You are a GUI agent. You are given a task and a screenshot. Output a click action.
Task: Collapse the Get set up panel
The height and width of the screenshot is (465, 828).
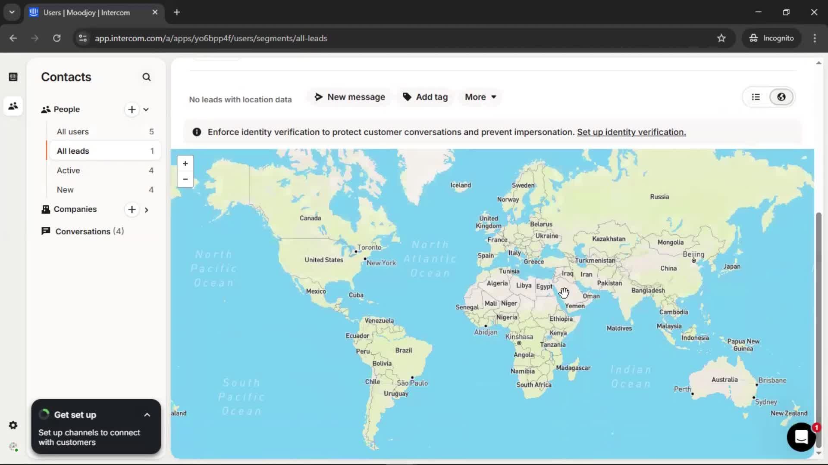(x=147, y=415)
